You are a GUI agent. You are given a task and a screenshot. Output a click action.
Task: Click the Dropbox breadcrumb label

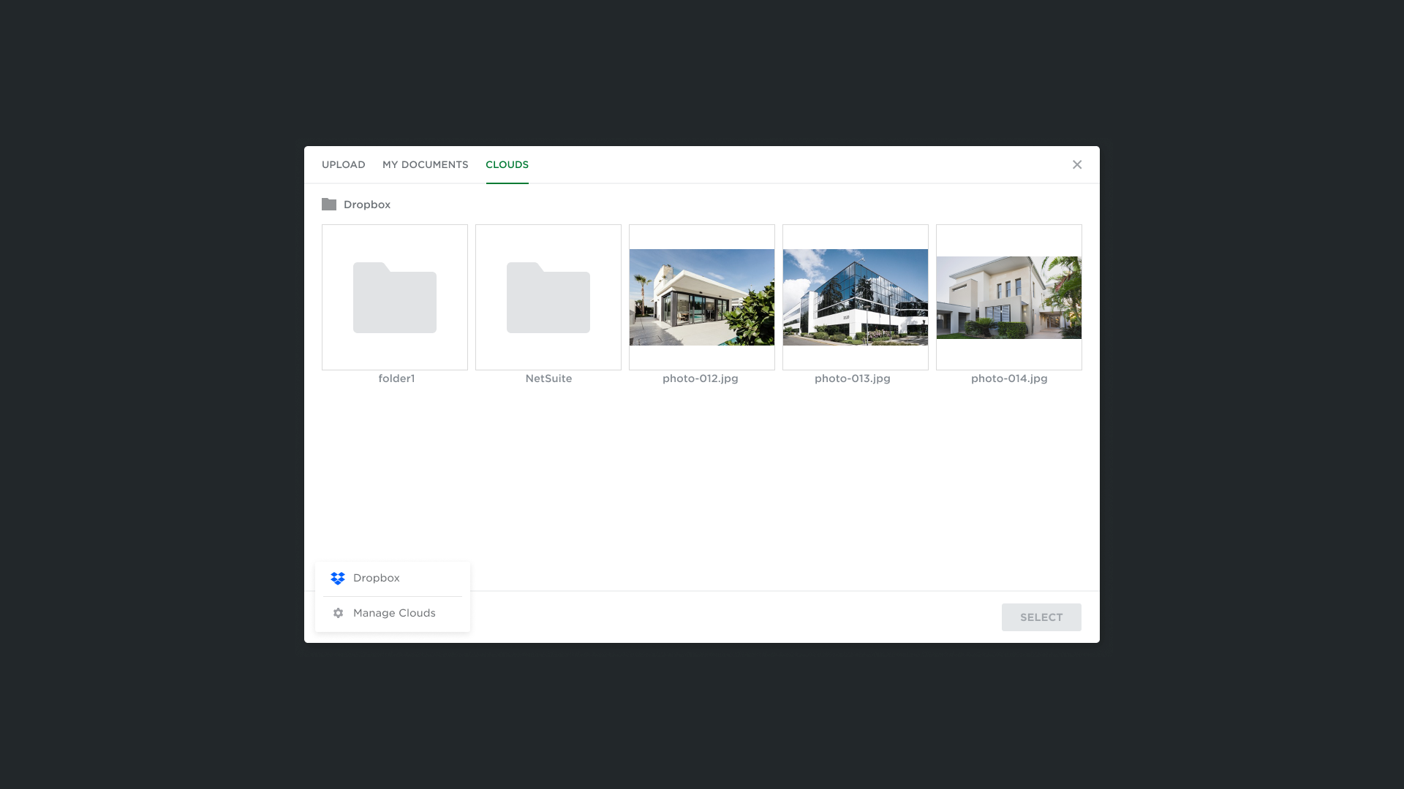[x=367, y=205]
